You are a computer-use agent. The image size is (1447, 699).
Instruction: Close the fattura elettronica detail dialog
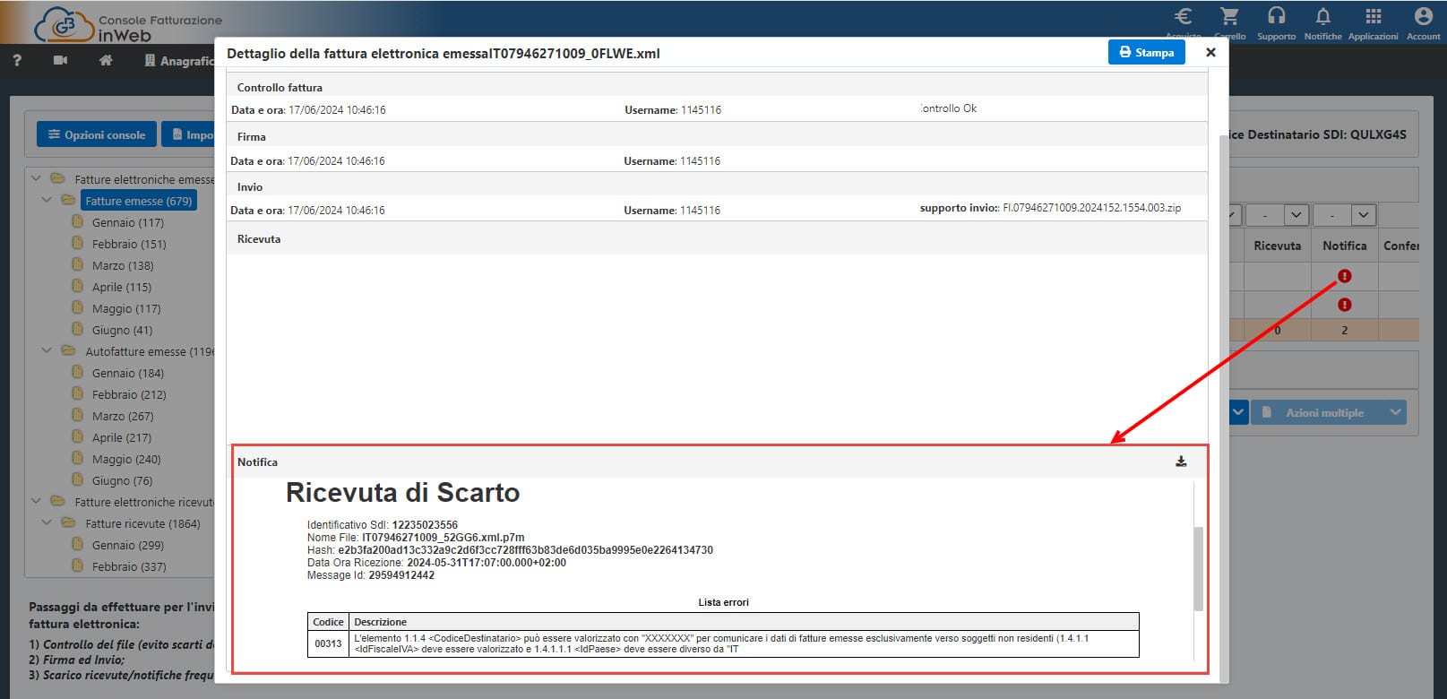(x=1210, y=52)
